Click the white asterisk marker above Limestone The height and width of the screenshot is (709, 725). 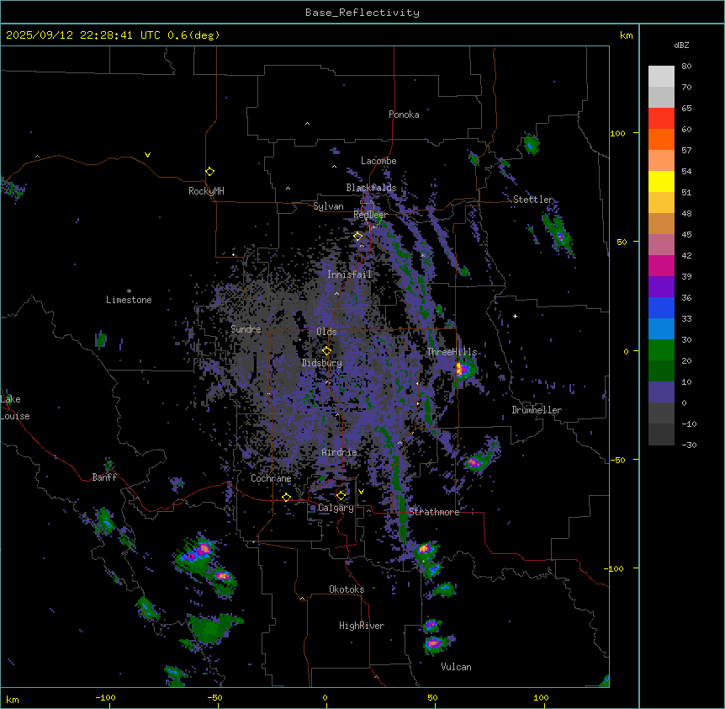pos(129,291)
